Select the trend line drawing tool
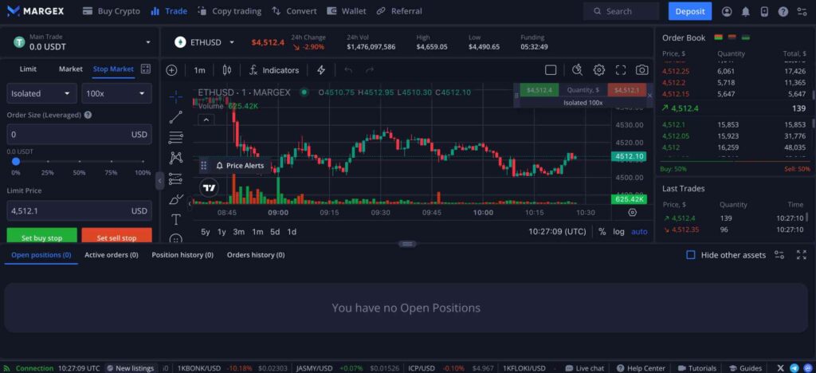Viewport: 816px width, 373px height. 176,117
